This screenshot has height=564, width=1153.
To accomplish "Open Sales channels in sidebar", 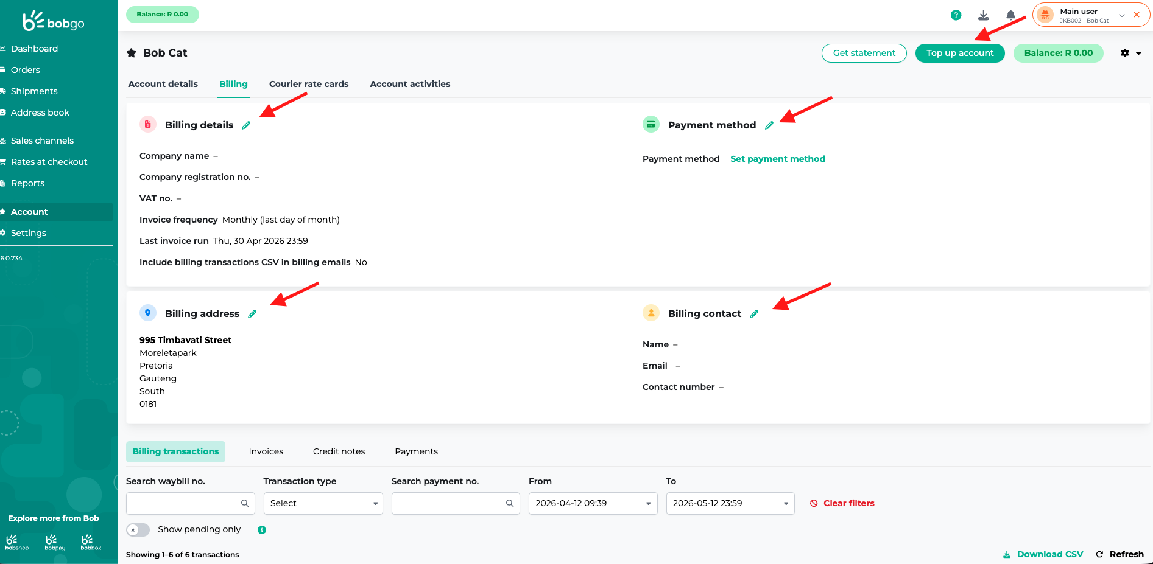I will [x=42, y=141].
